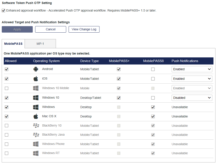
Task: Uncheck the Allowed box for iOS
Action: [x=7, y=79]
